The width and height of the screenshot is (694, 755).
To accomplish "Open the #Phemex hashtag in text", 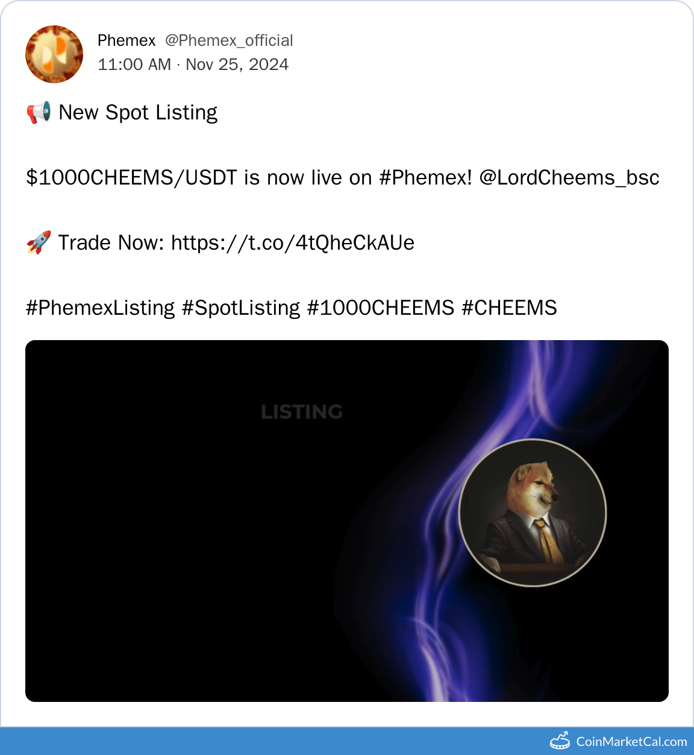I will (x=425, y=178).
